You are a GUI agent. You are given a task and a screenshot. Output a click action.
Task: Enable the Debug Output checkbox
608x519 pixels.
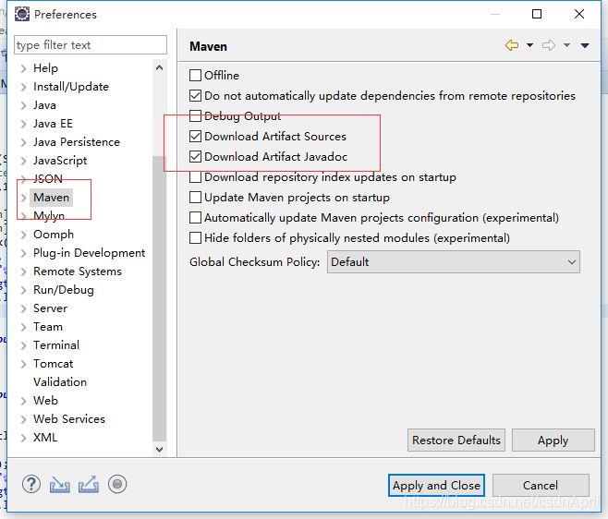pyautogui.click(x=196, y=115)
